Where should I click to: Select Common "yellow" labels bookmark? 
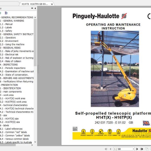tap(15, 135)
